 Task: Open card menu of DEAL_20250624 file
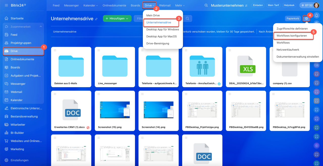click(229, 50)
